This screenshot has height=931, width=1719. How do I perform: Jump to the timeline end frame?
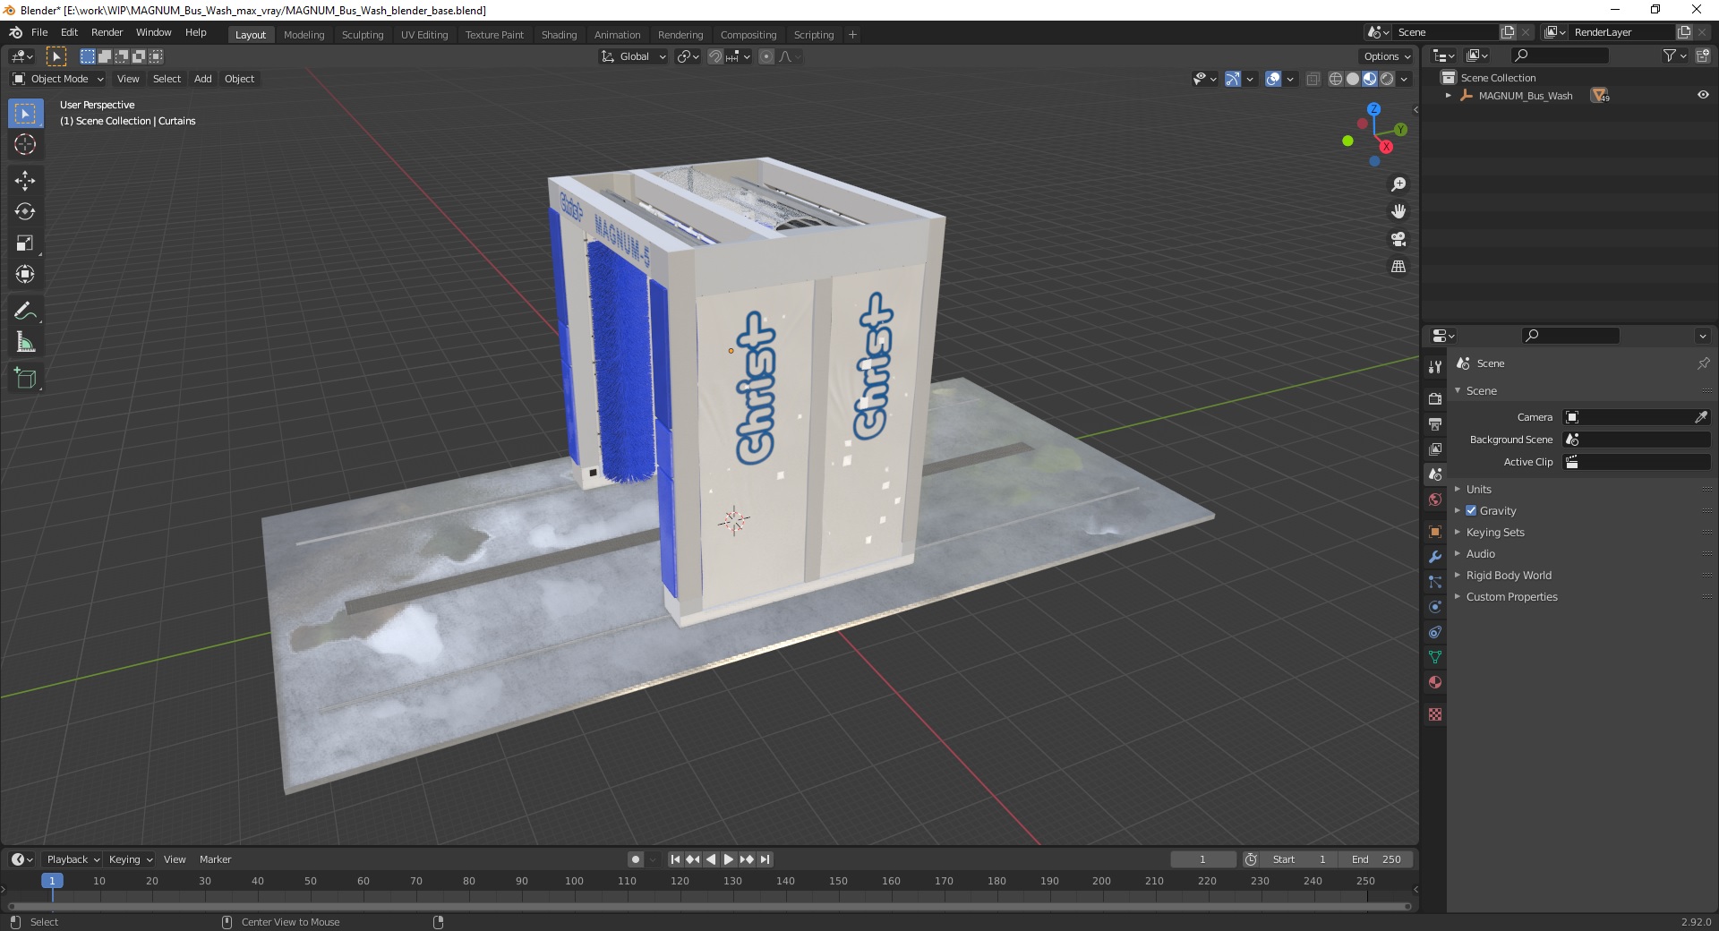click(765, 859)
